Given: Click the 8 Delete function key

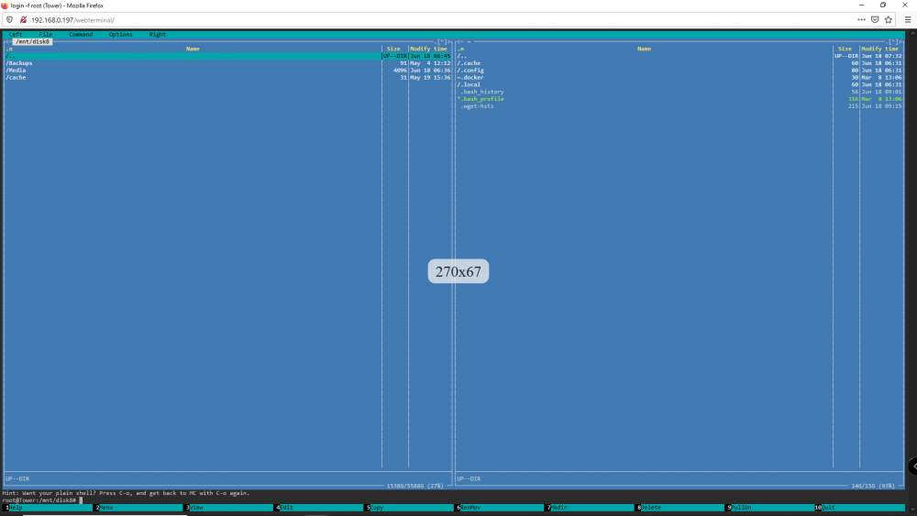Looking at the screenshot, I should tap(680, 507).
